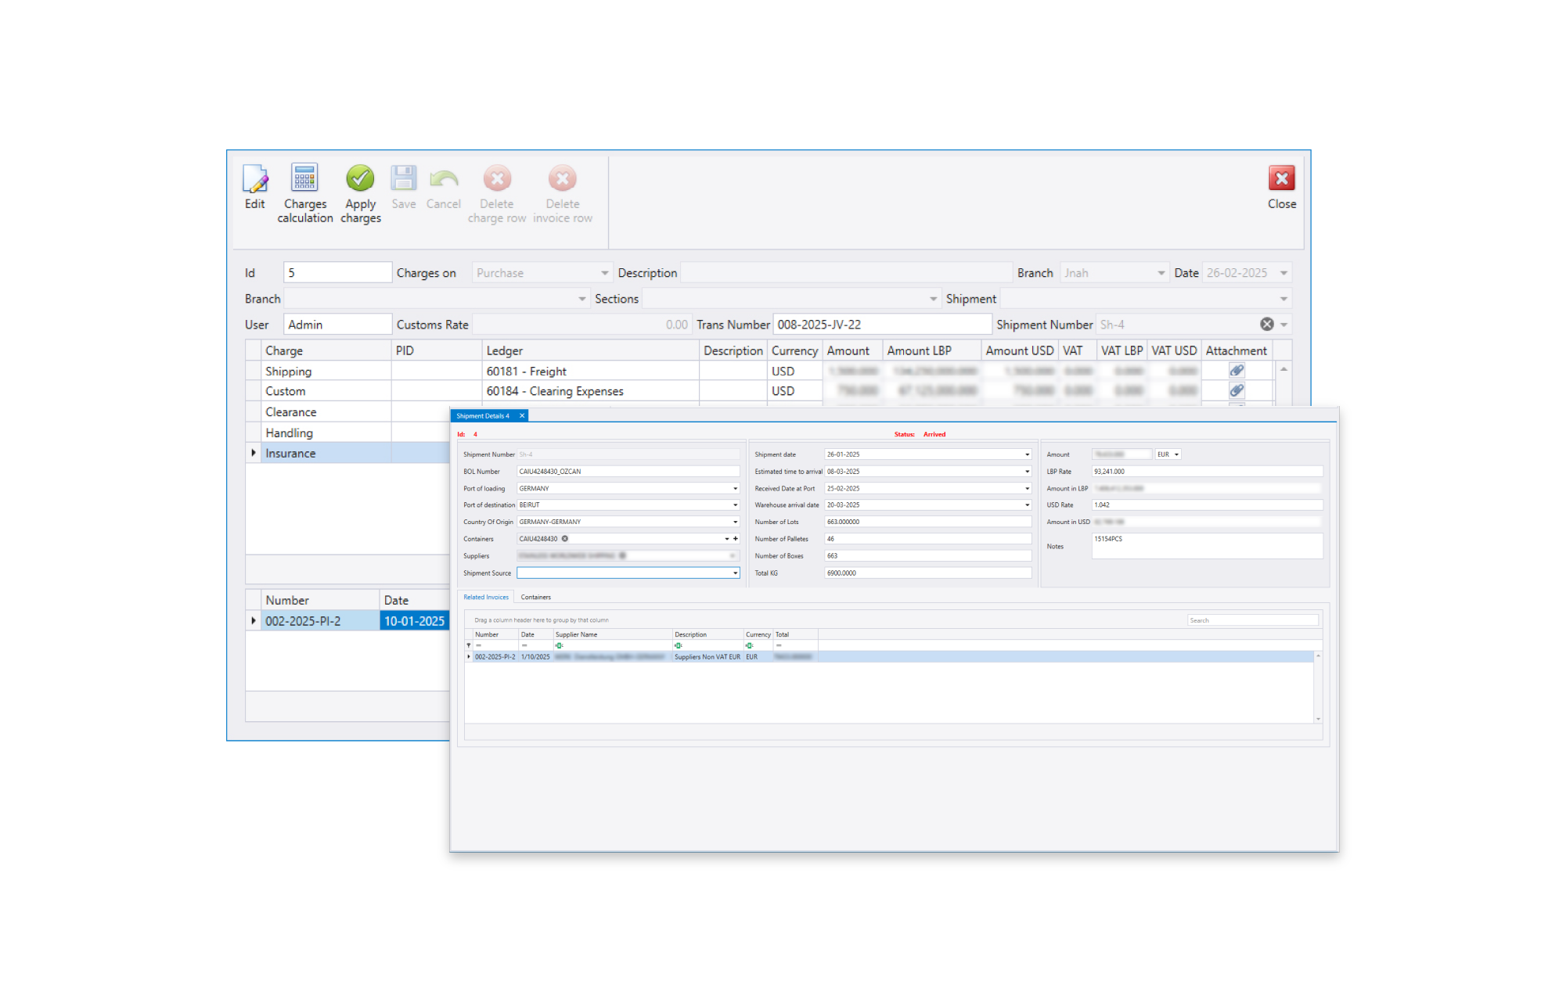1566x1002 pixels.
Task: Remove container CAIU4248430 tag
Action: (565, 539)
